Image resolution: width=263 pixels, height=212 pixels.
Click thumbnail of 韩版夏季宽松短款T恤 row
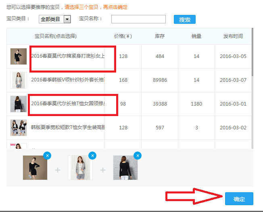click(19, 128)
